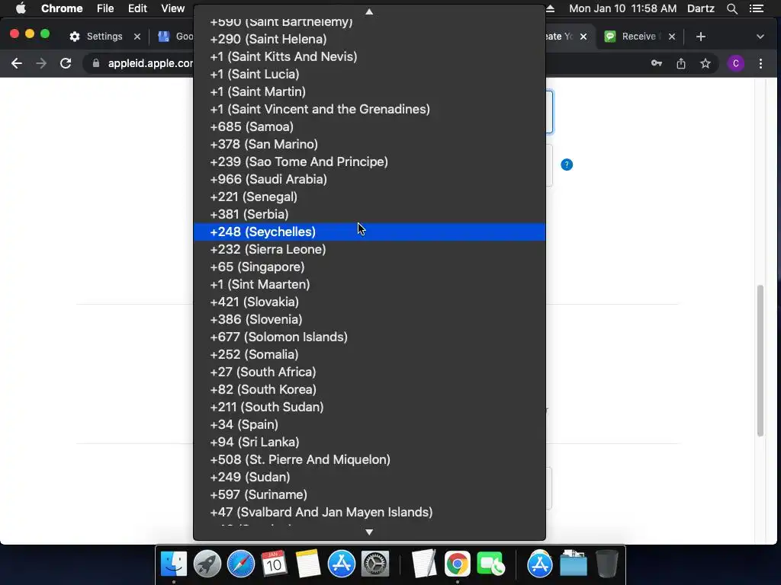Select +386 (Slovenia) option
This screenshot has width=781, height=585.
[x=369, y=319]
